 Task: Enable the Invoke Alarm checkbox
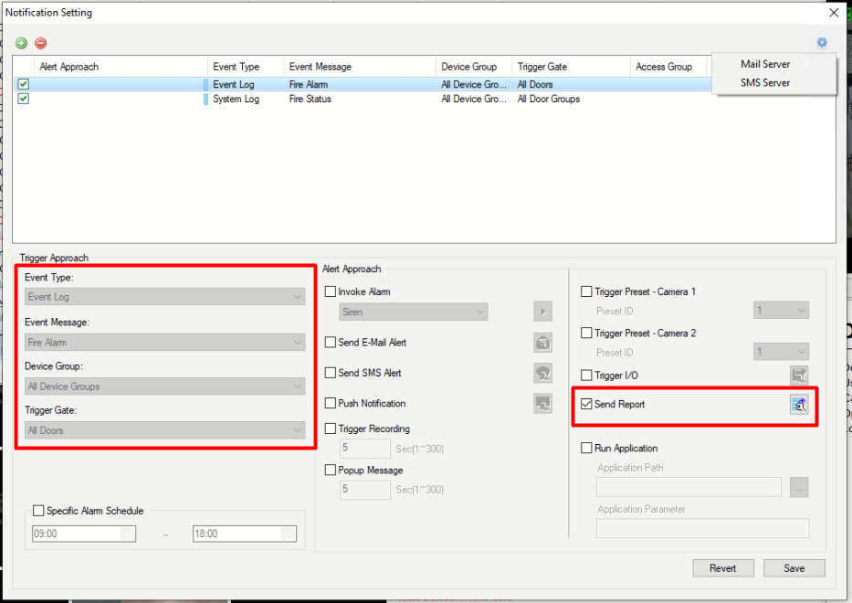pos(330,291)
